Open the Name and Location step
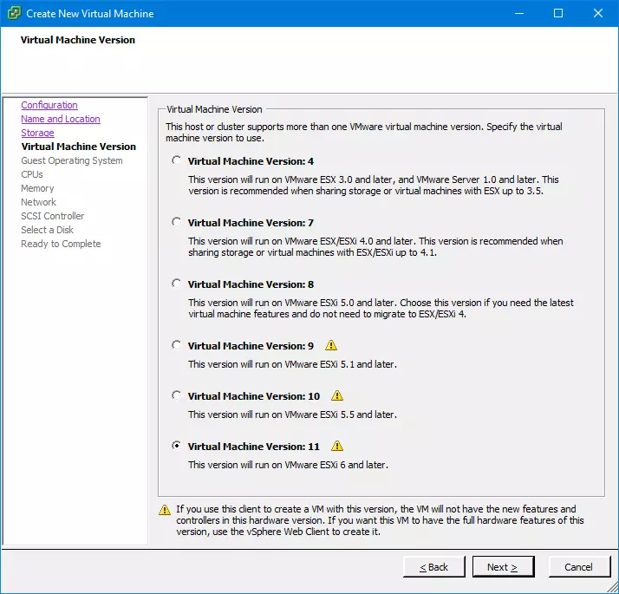This screenshot has width=619, height=594. [61, 119]
